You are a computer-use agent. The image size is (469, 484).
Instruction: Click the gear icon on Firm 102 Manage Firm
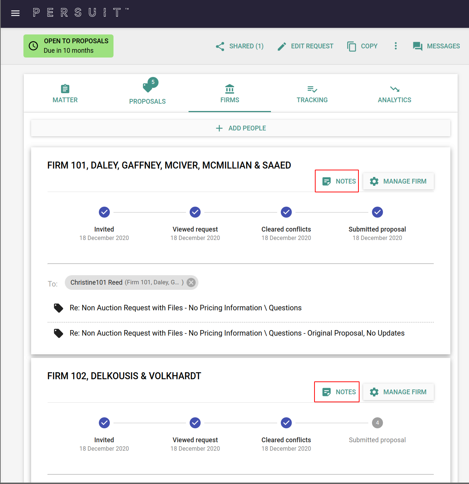(374, 392)
